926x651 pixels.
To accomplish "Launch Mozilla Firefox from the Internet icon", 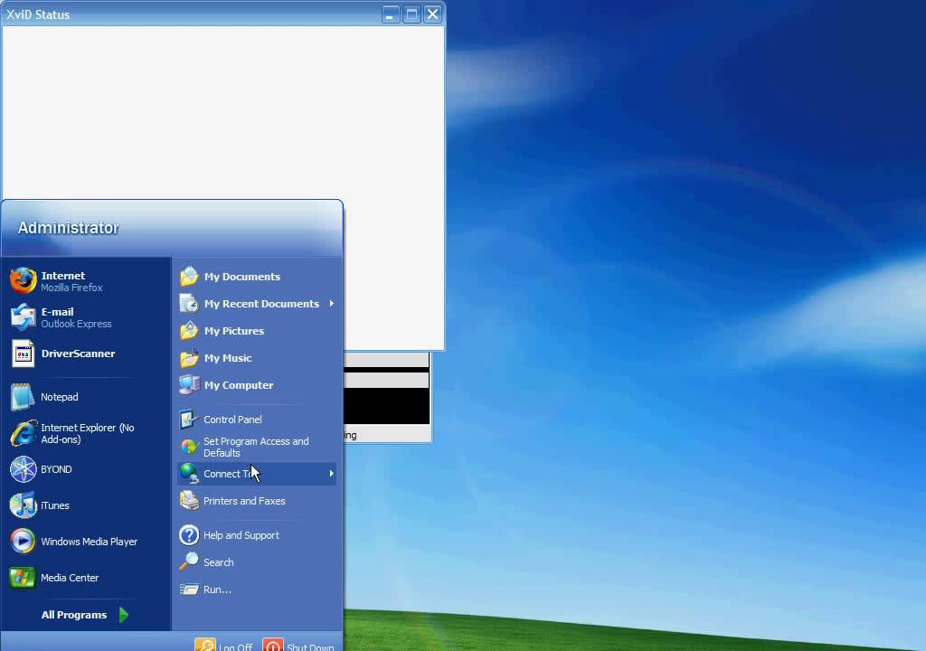I will pos(23,281).
